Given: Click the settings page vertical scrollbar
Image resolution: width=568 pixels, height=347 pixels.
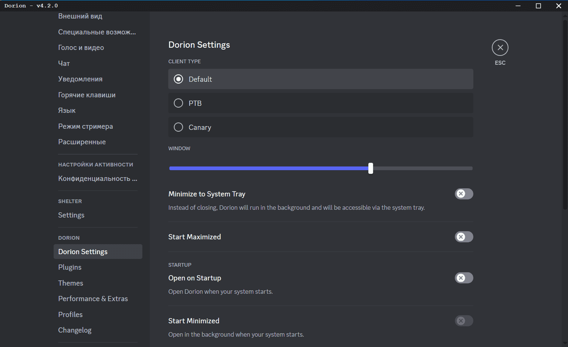Looking at the screenshot, I should [x=565, y=111].
